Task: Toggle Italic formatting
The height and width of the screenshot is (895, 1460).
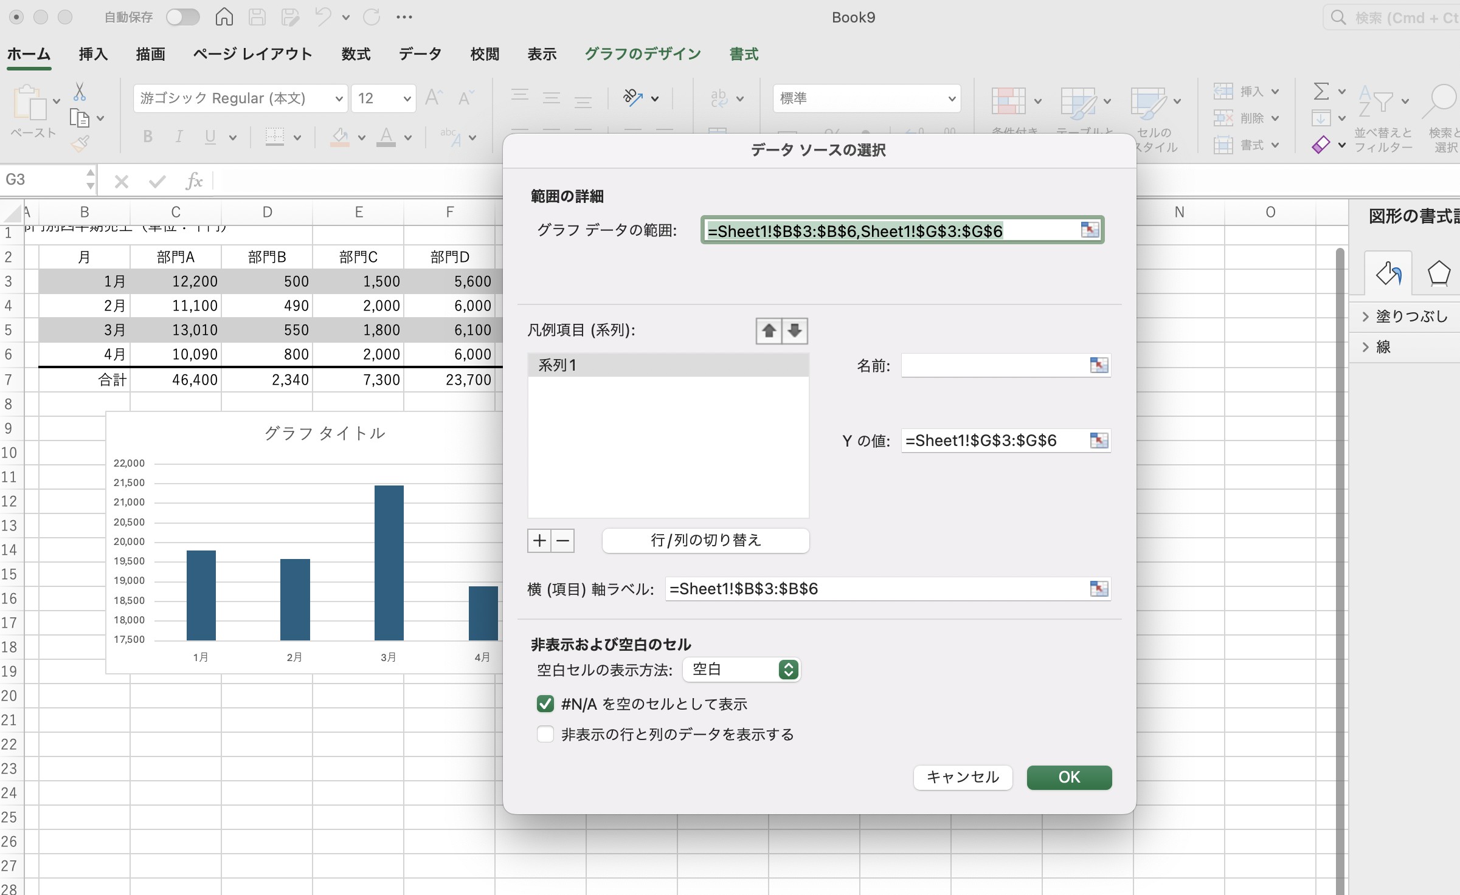Action: click(179, 137)
